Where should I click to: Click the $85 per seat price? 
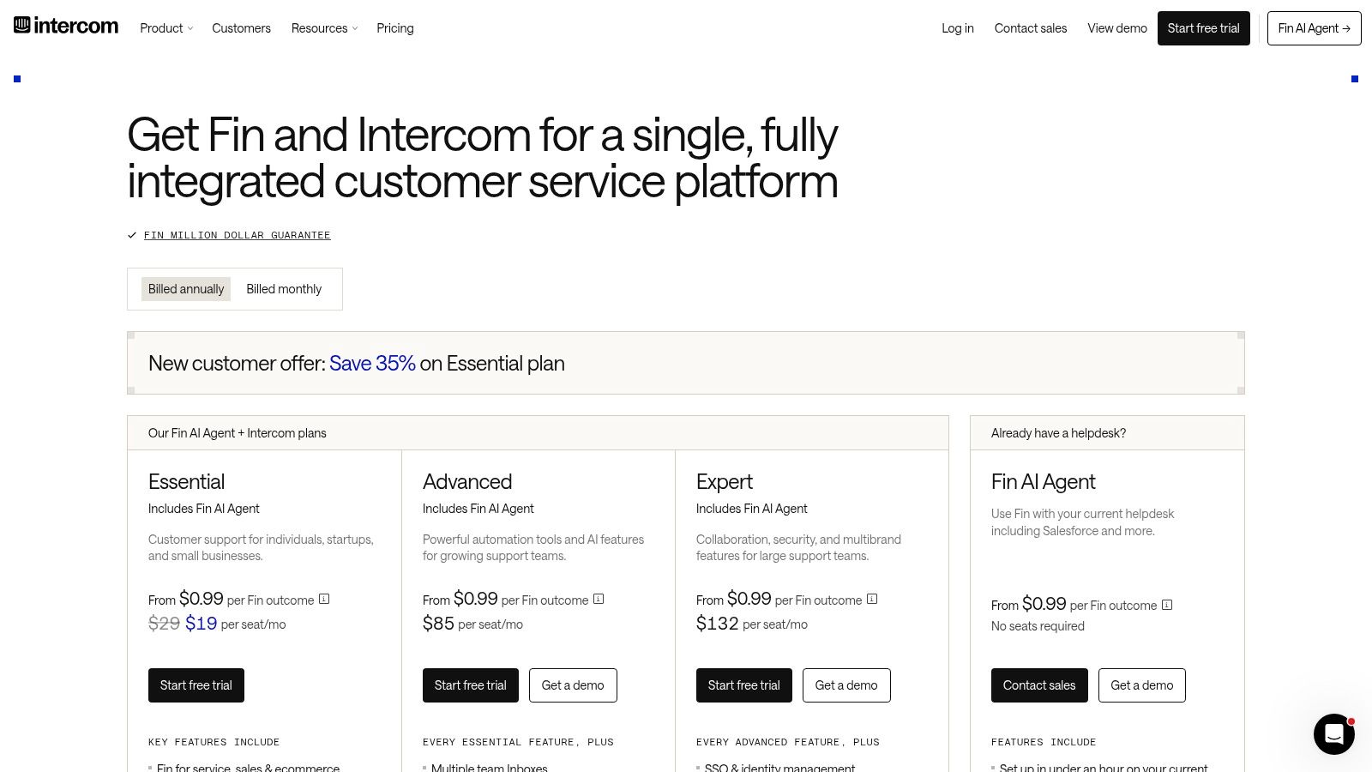[x=438, y=624]
